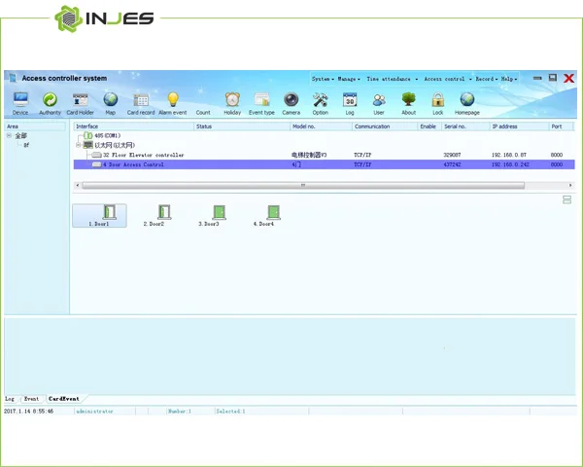This screenshot has height=467, width=583.
Task: Open the Time attendance menu
Action: [392, 79]
